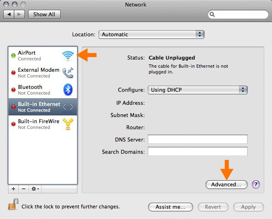Select the AirPort service name

pyautogui.click(x=27, y=53)
